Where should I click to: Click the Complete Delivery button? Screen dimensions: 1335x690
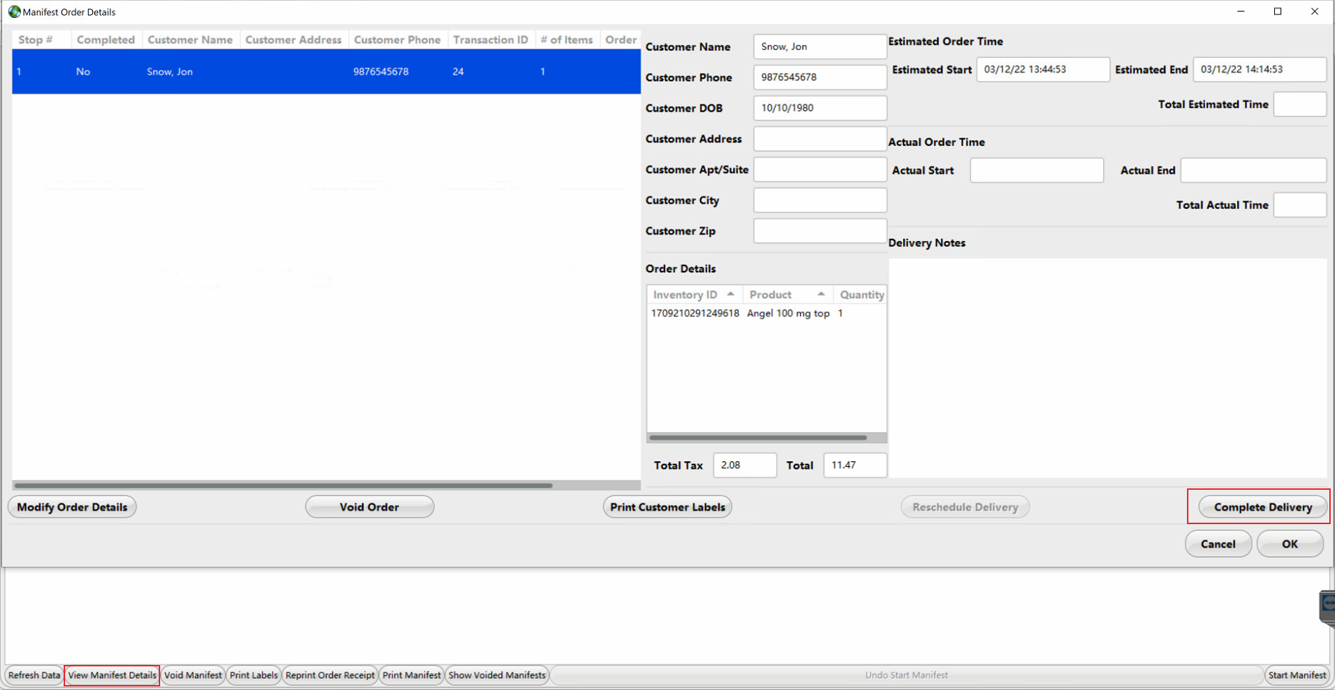click(x=1262, y=507)
